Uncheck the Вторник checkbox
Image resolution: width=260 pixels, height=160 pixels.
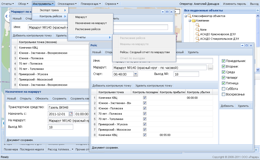[223, 67]
